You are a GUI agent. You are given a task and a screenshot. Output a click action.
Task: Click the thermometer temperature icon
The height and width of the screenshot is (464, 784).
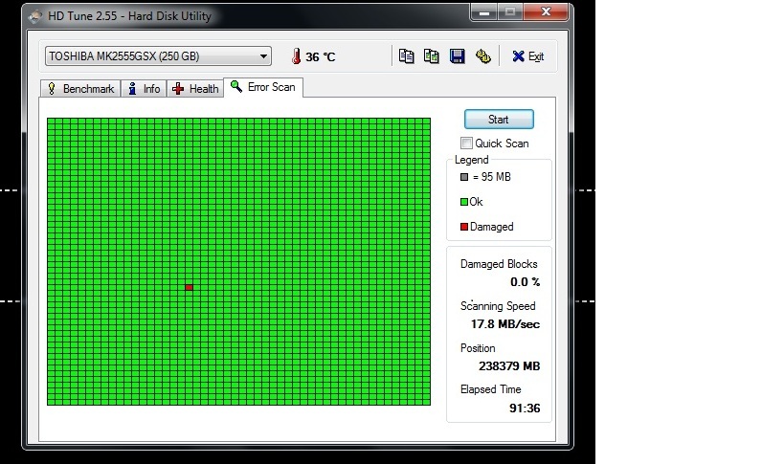297,55
